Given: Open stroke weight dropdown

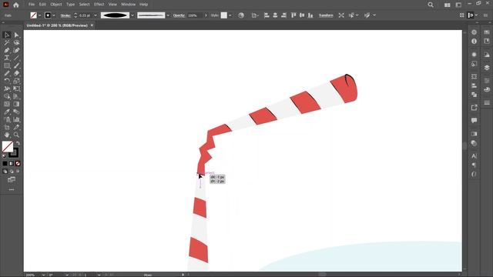Looking at the screenshot, I should 96,15.
